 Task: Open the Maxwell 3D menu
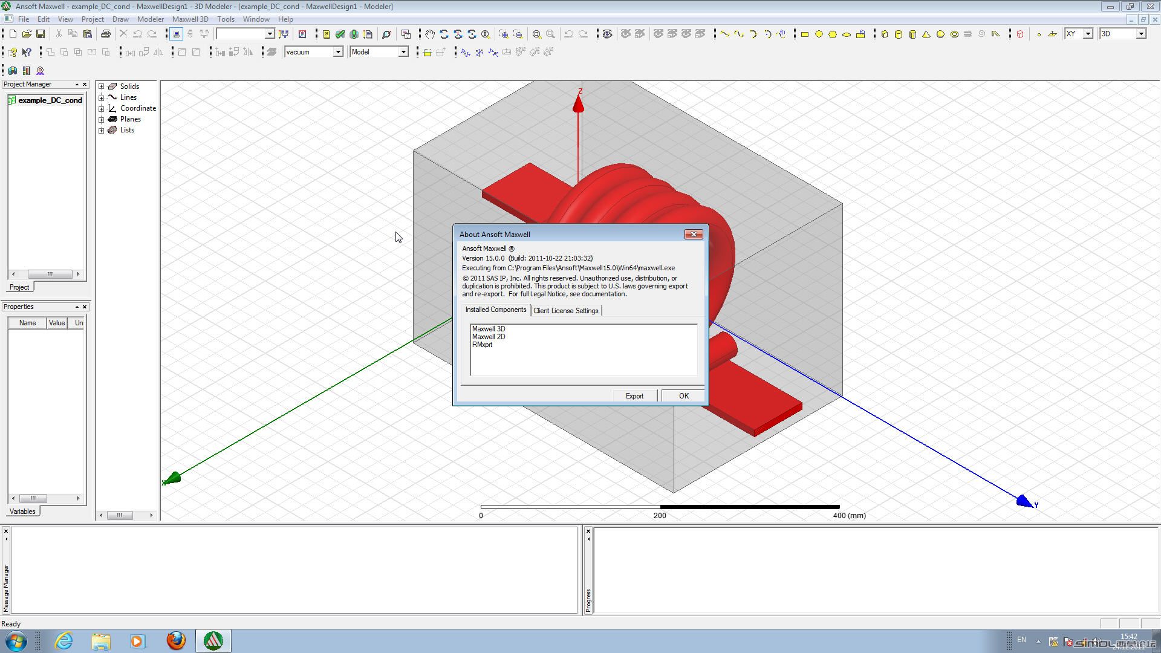tap(190, 19)
